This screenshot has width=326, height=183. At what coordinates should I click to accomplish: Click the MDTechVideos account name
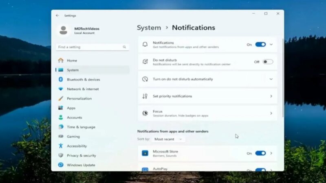click(87, 28)
